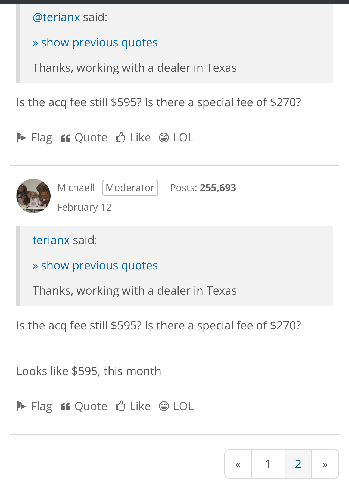This screenshot has width=349, height=483.
Task: Click the Moderator badge next to Michaell
Action: click(130, 188)
